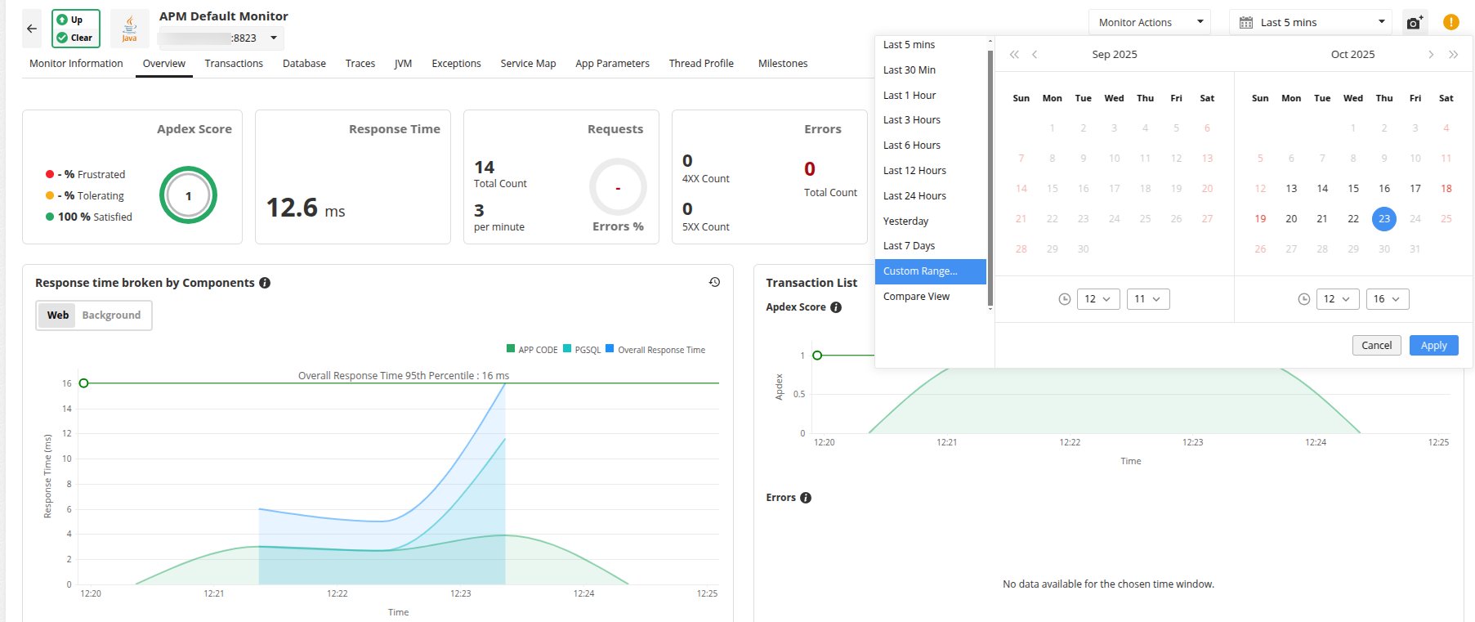Select Compare View option

(931, 297)
